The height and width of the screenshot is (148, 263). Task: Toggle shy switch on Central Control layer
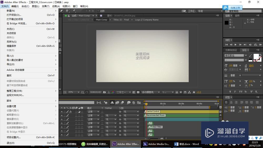62,112
